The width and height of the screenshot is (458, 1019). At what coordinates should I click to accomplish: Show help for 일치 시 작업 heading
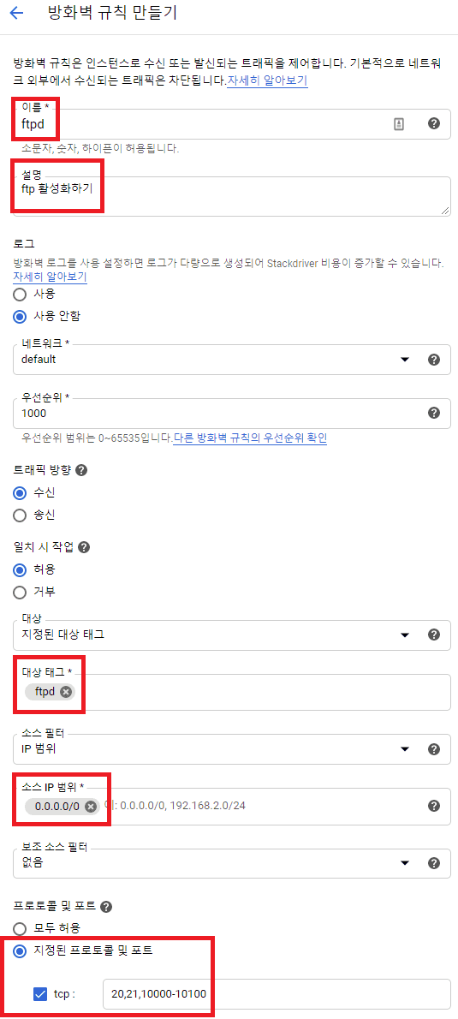pos(83,546)
